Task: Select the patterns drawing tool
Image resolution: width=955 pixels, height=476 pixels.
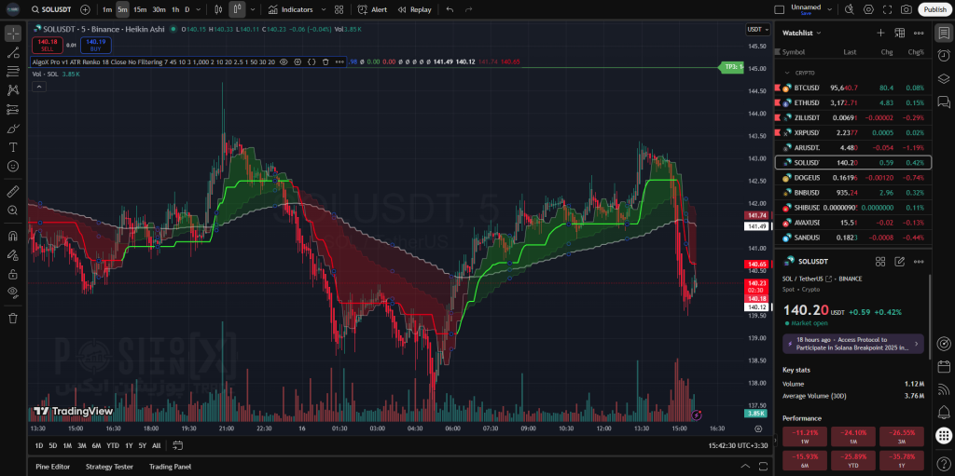Action: click(12, 90)
